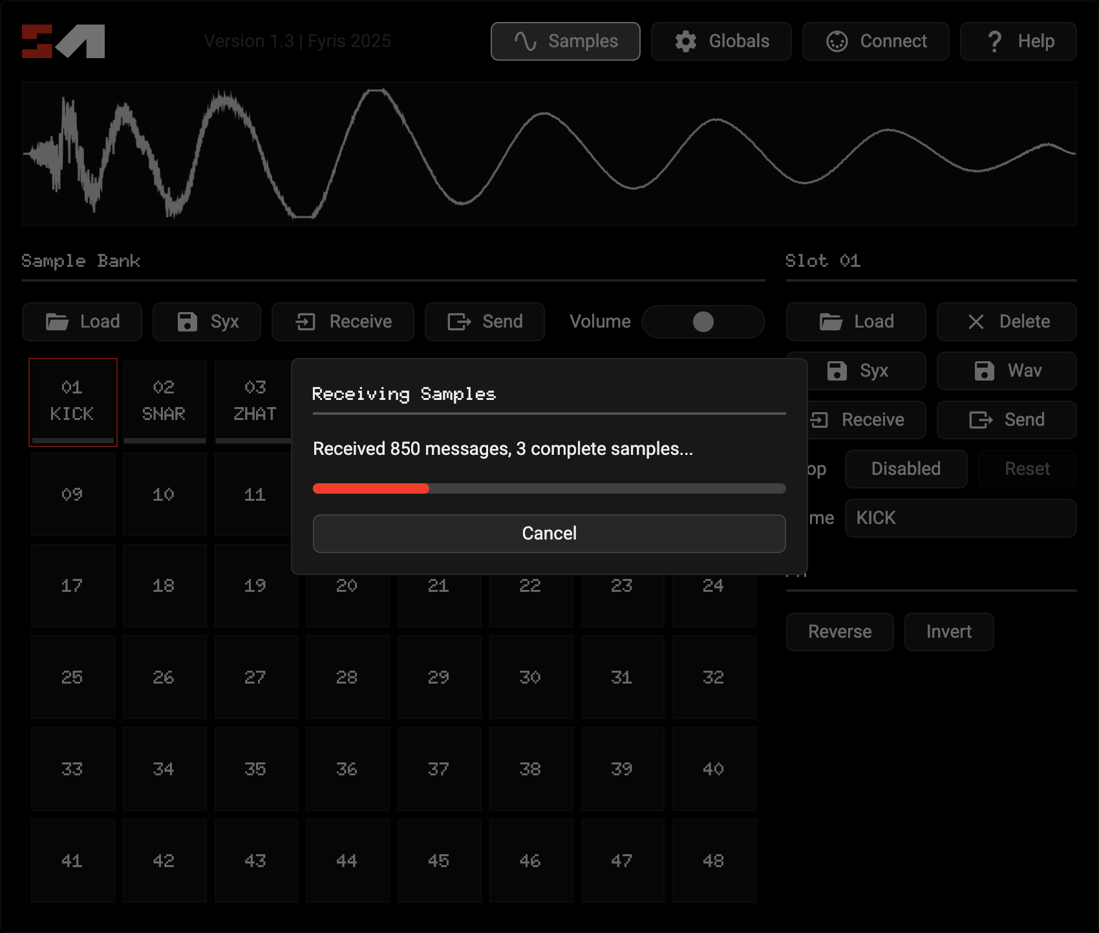The height and width of the screenshot is (933, 1099).
Task: Click the floppy disk icon on Wav export
Action: pyautogui.click(x=984, y=371)
